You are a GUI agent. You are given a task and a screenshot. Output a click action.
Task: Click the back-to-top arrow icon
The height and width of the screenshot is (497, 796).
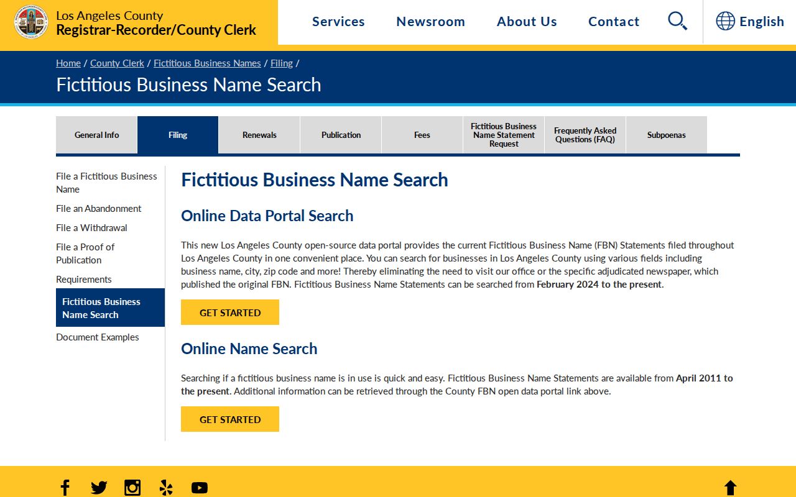click(731, 488)
